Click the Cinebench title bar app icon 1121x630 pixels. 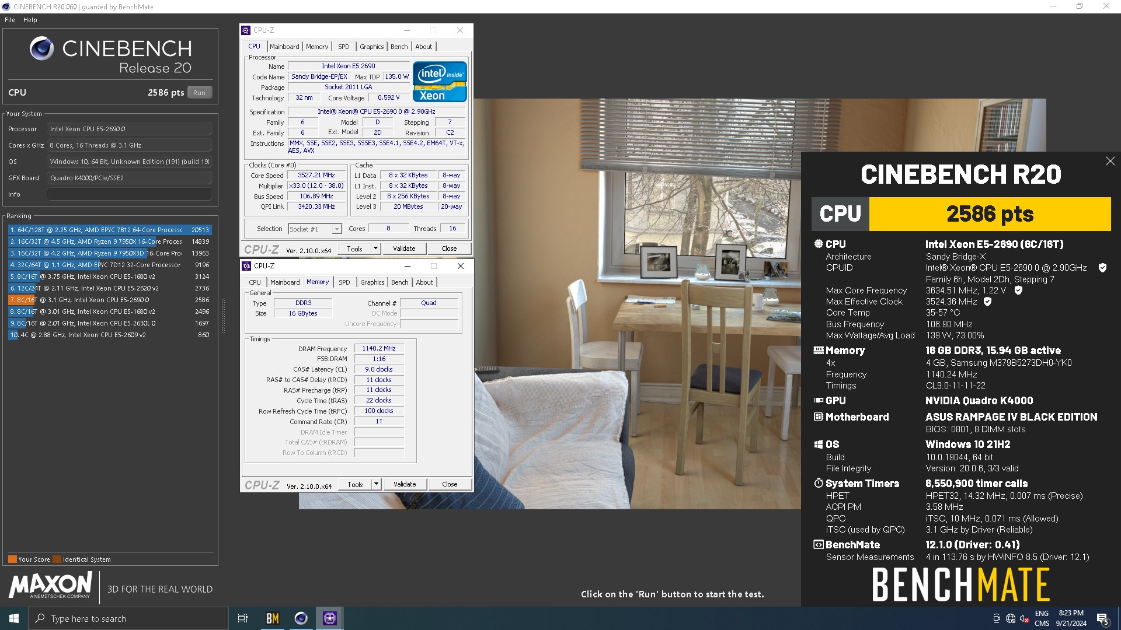6,7
